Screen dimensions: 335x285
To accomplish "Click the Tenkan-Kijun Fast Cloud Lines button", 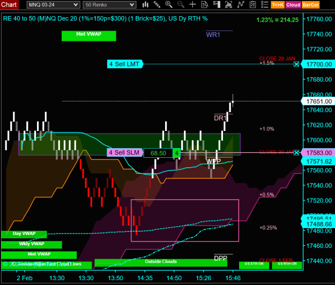I will click(47, 265).
